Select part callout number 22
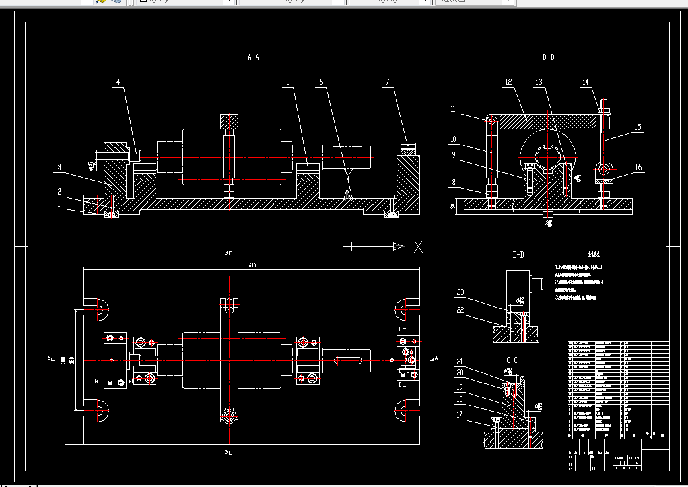Viewport: 688px width, 487px height. pos(460,310)
